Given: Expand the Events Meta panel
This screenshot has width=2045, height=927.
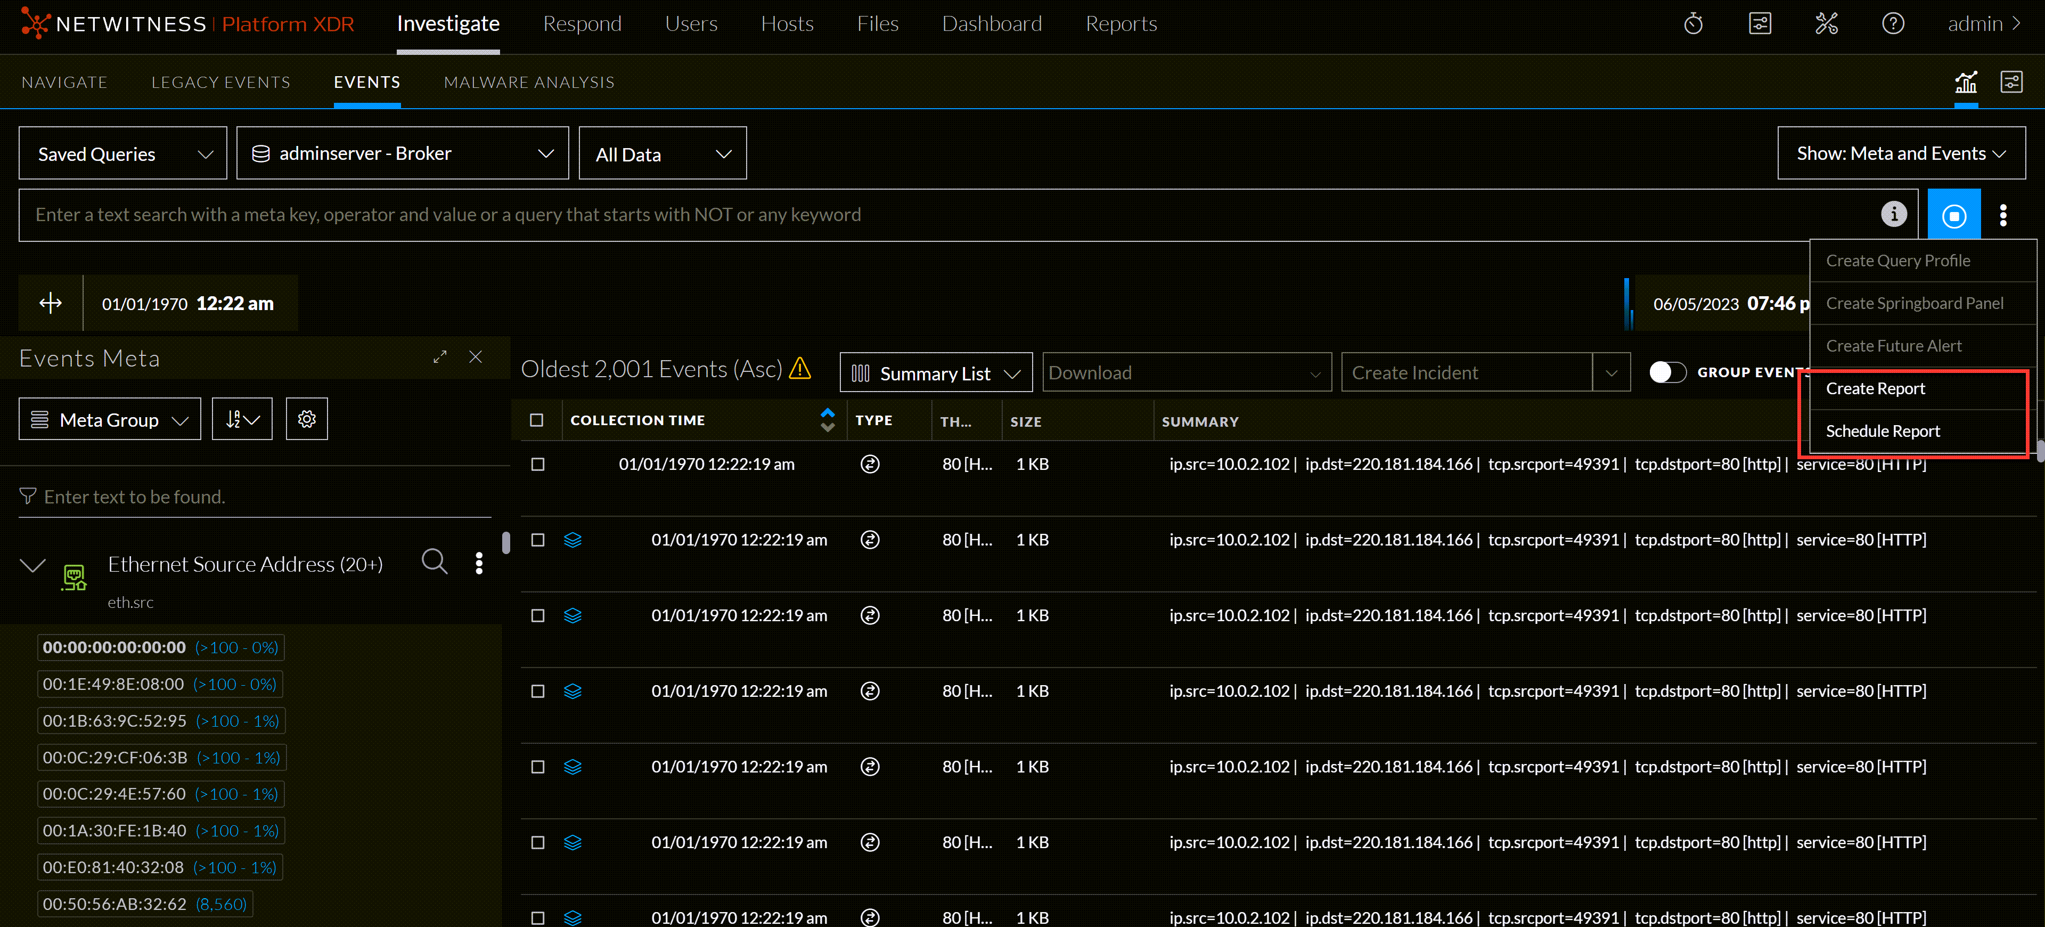Looking at the screenshot, I should point(440,357).
